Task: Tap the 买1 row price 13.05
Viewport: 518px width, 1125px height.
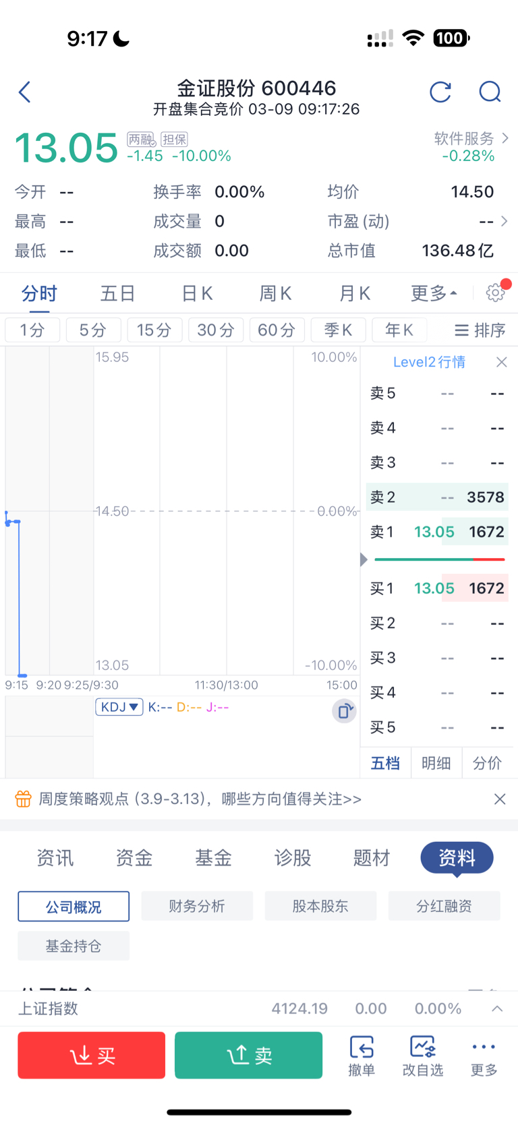Action: pyautogui.click(x=434, y=588)
